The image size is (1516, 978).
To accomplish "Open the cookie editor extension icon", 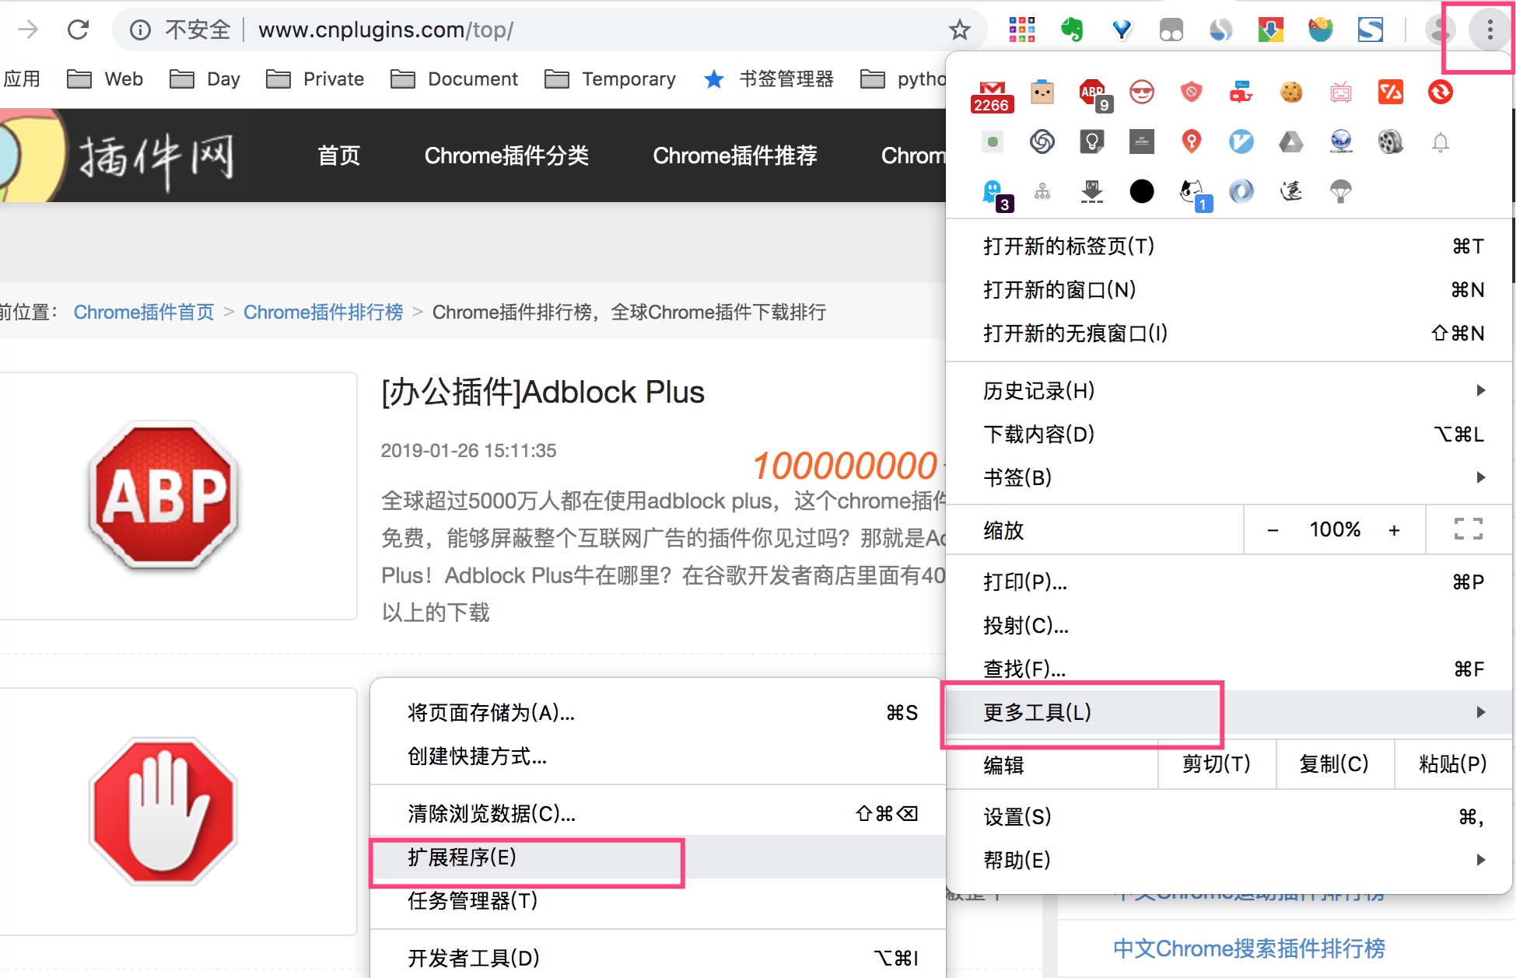I will point(1291,93).
